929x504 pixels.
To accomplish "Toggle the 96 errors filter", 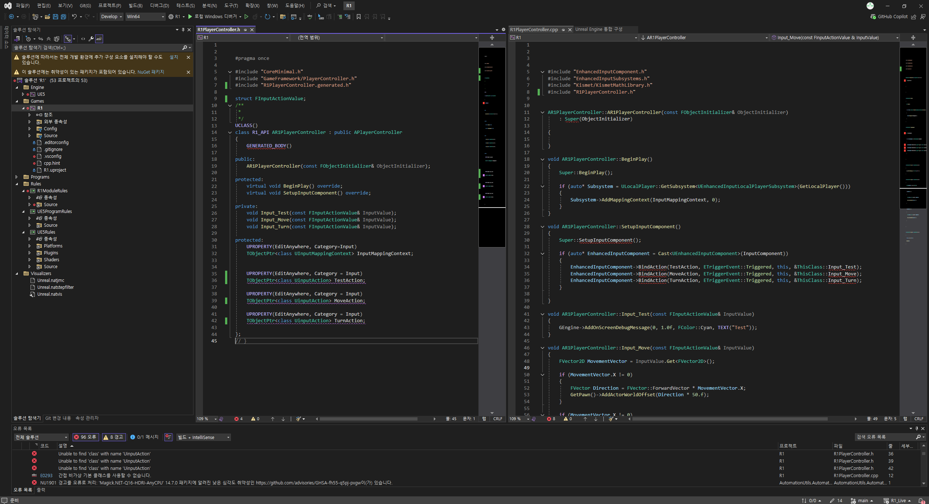I will (x=86, y=437).
